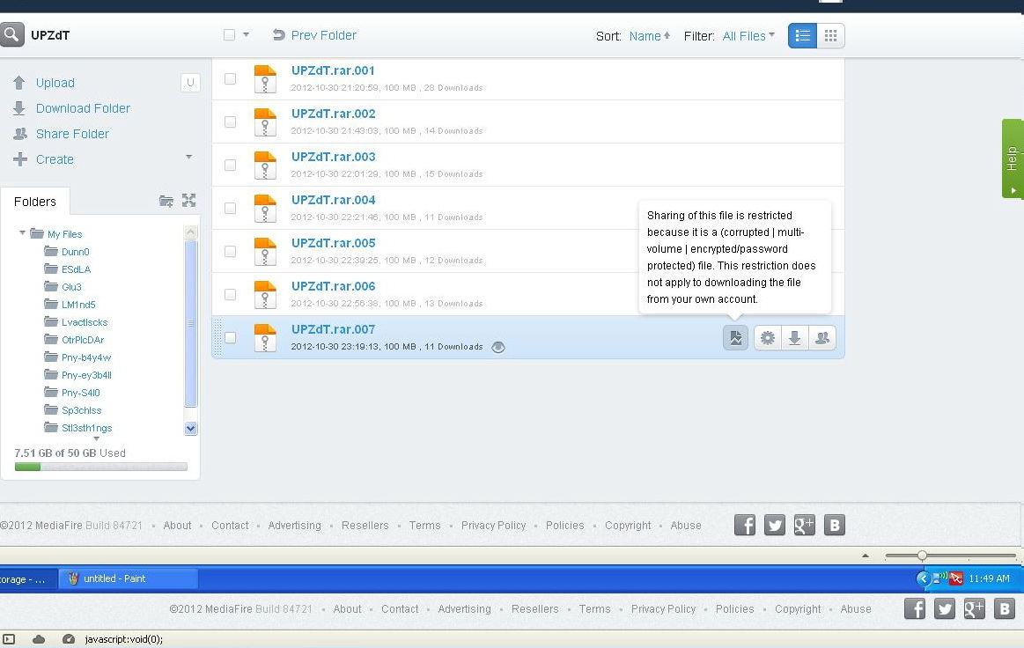
Task: Open the Sort by Name dropdown
Action: (650, 36)
